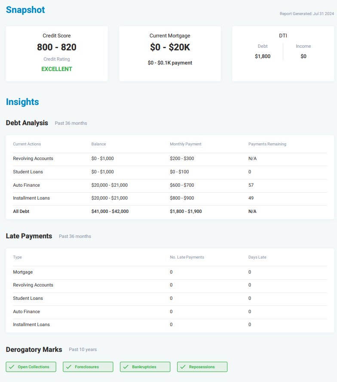Click the No. Late Payments column header
337x382 pixels.
point(187,257)
